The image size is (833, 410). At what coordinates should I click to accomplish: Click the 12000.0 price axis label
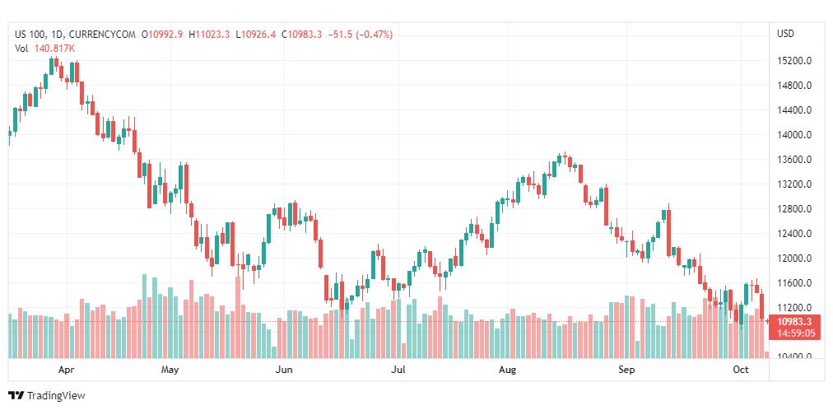point(795,259)
